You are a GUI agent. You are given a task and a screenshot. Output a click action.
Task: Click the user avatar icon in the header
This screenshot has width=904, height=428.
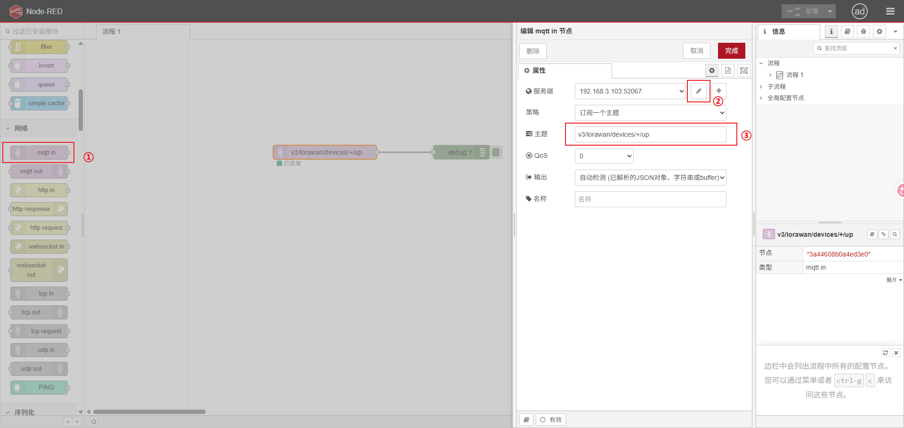coord(860,11)
